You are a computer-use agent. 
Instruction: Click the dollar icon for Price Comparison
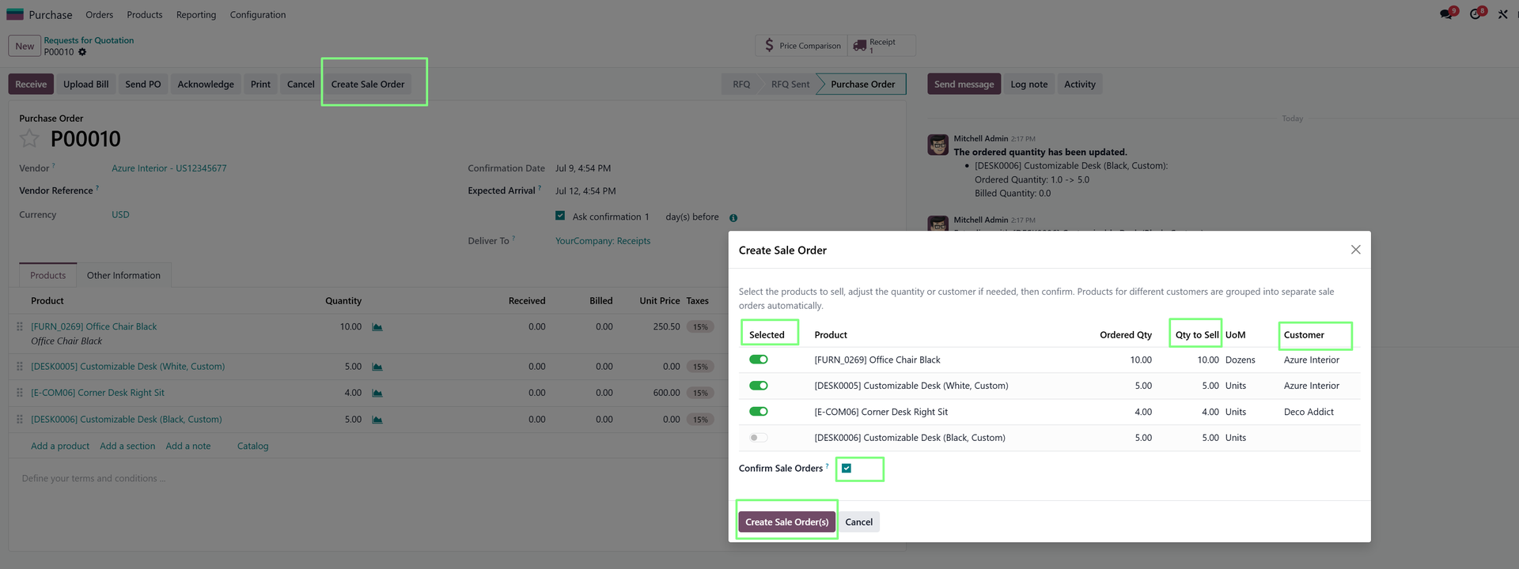pyautogui.click(x=769, y=46)
